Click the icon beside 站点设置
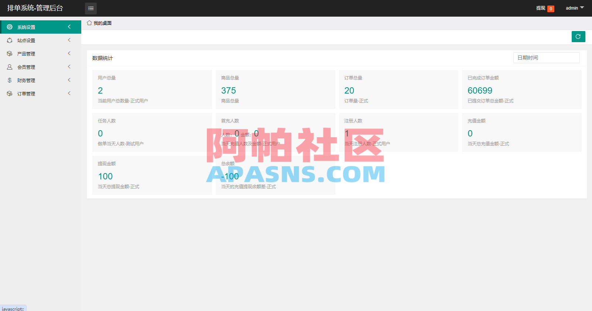Viewport: 592px width, 311px height. coord(10,40)
